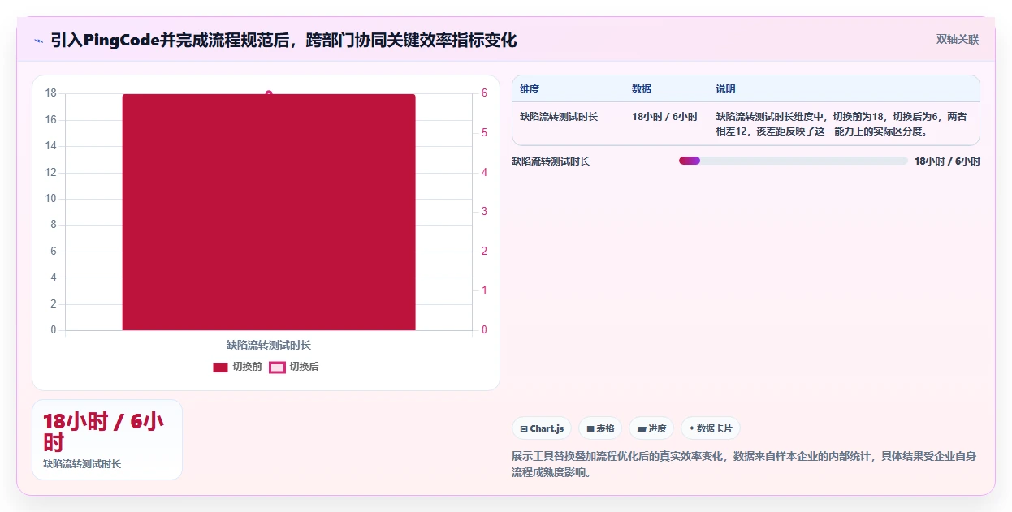Select the 进度 tag
Viewport: 1012px width, 512px height.
[651, 428]
